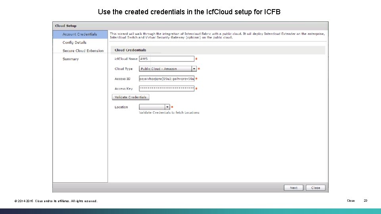The width and height of the screenshot is (381, 214).
Task: Open the Cloud Type dropdown arrow
Action: pos(194,69)
